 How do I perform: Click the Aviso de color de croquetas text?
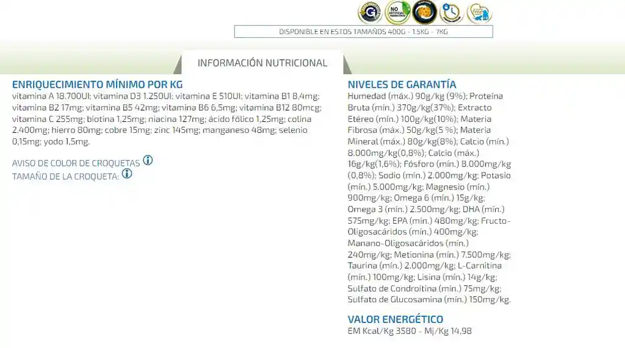point(76,163)
